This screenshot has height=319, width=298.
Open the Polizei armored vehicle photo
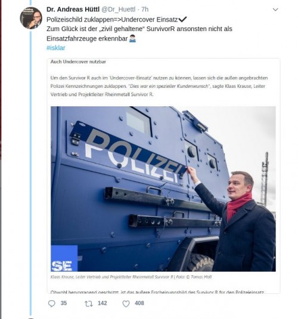[x=163, y=189]
